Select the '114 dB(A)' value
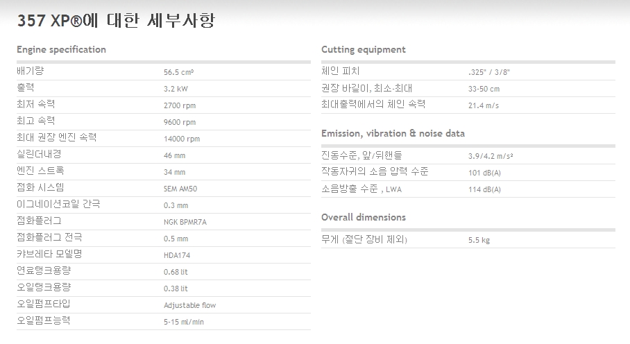 484,189
